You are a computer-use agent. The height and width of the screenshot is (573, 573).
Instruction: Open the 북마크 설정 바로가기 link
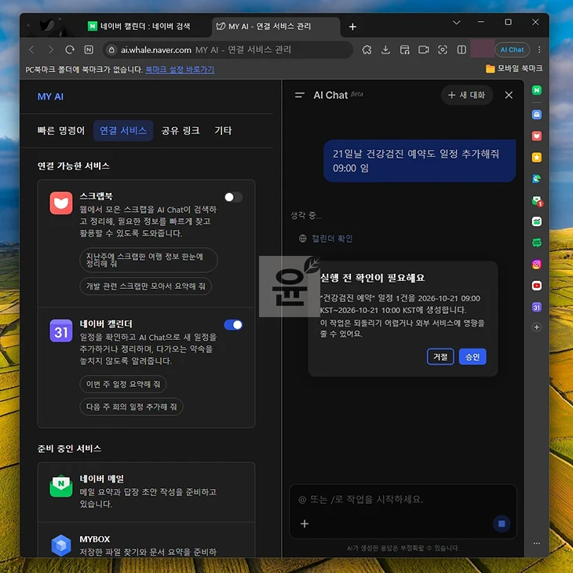click(180, 69)
